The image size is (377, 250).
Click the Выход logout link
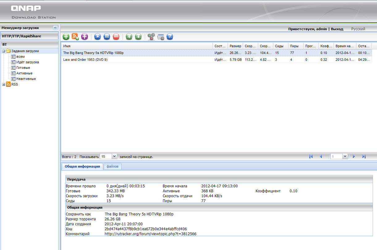pyautogui.click(x=337, y=29)
